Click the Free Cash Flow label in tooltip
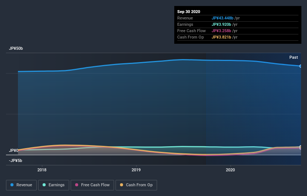This screenshot has width=307, height=196. click(191, 31)
